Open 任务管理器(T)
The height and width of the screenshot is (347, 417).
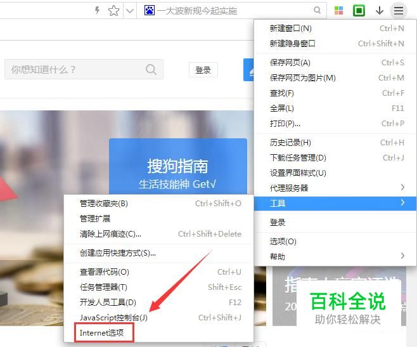[x=159, y=287]
